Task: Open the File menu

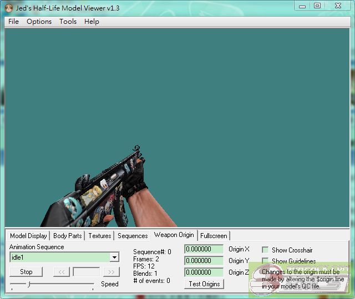Action: (x=14, y=22)
